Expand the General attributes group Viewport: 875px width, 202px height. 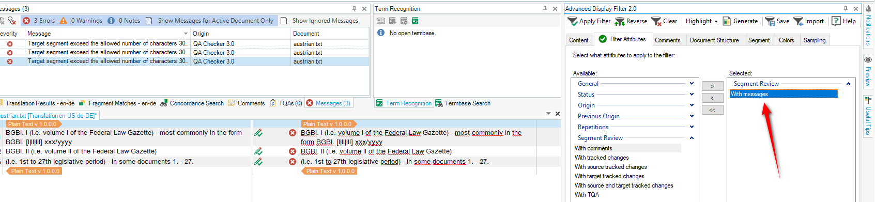(x=692, y=84)
